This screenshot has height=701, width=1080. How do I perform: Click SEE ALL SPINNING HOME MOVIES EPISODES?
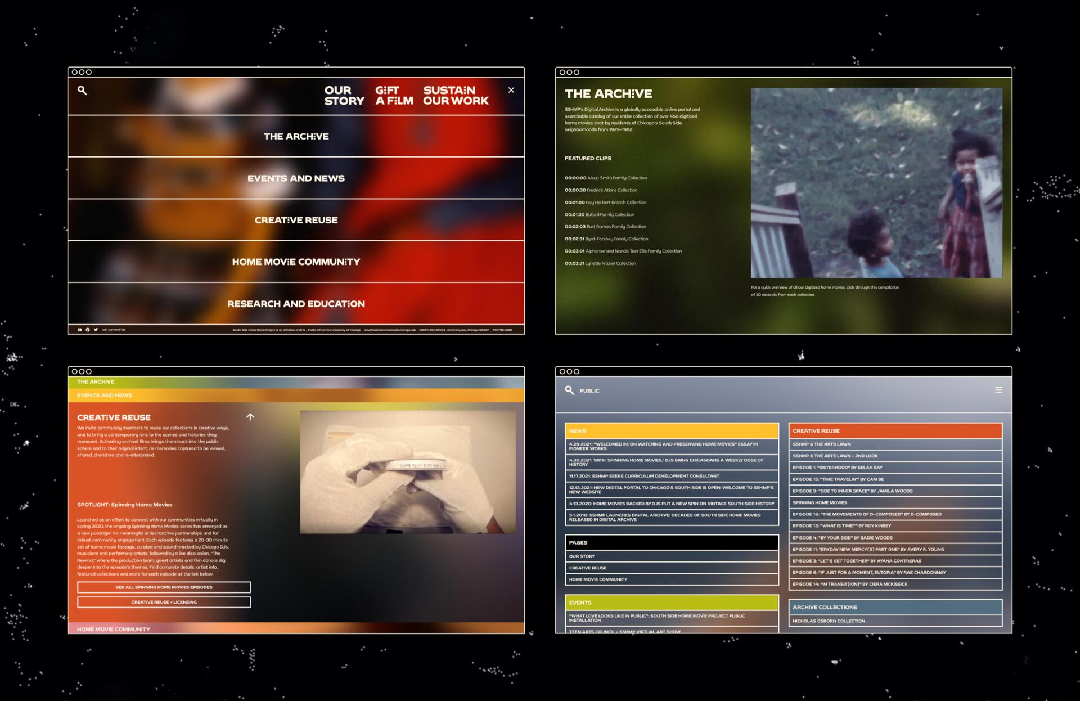(x=164, y=587)
